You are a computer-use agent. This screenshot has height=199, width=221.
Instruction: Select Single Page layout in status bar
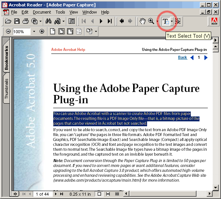click(x=99, y=194)
